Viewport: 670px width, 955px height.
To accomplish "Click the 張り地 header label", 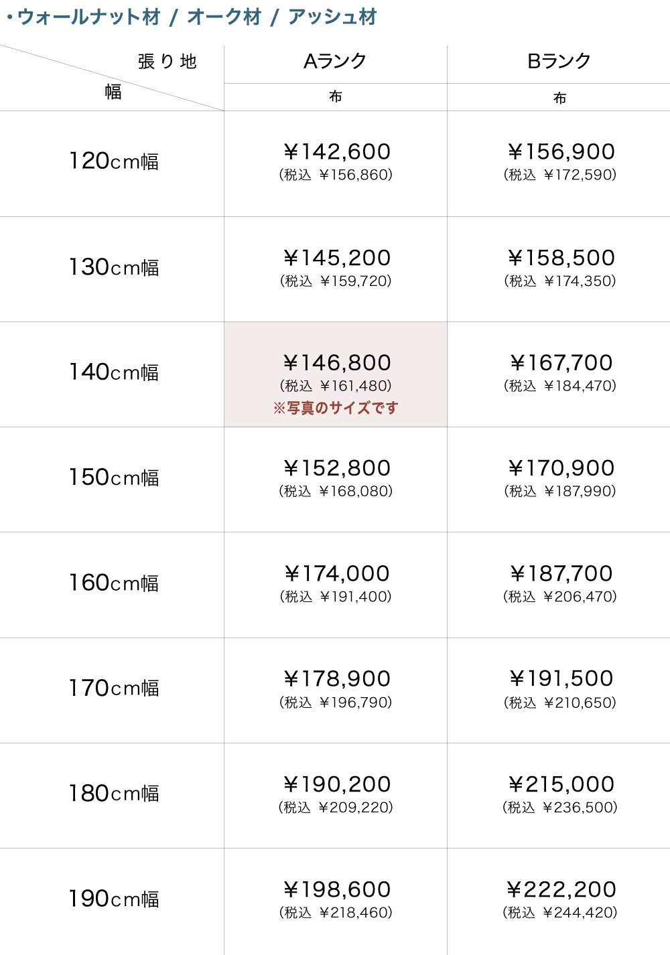I will coord(167,62).
